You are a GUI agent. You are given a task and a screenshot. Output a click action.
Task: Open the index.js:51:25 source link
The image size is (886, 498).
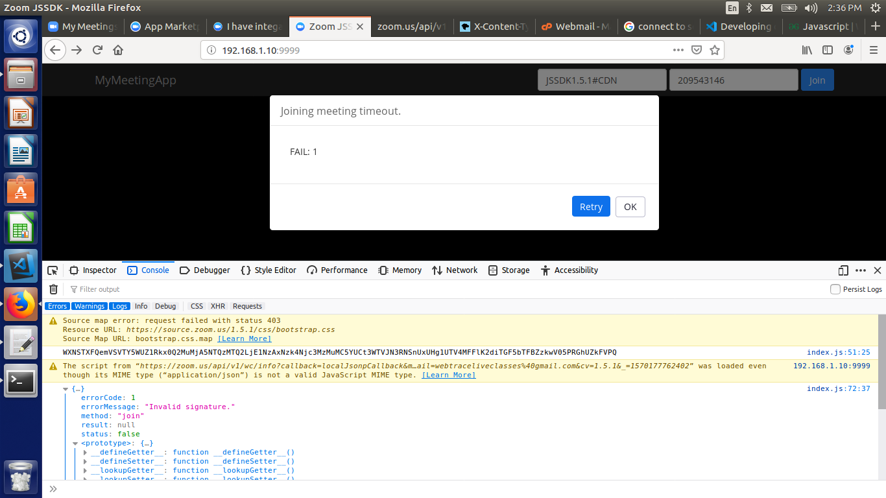click(x=839, y=353)
